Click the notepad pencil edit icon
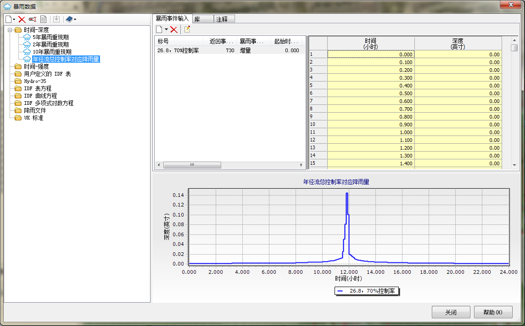Screen dimensions: 525x326 [x=187, y=29]
